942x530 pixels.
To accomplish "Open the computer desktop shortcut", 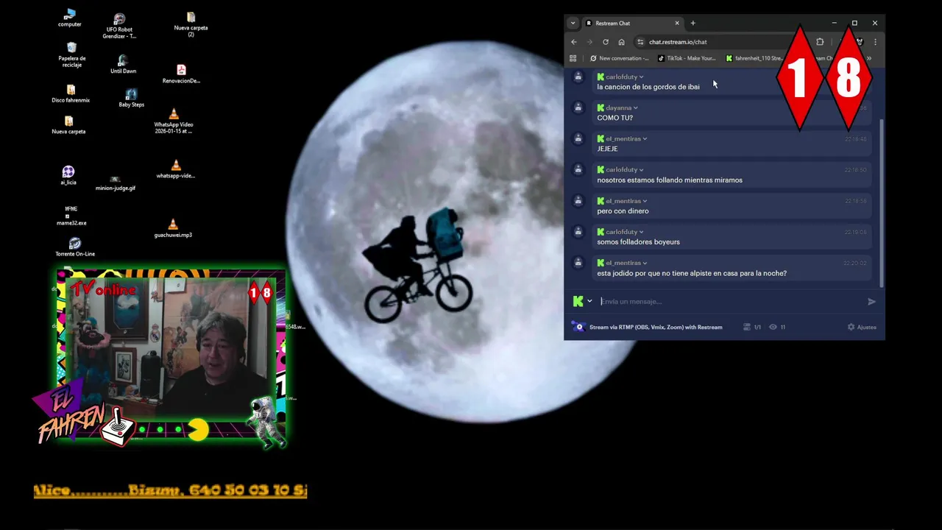I will [x=70, y=18].
